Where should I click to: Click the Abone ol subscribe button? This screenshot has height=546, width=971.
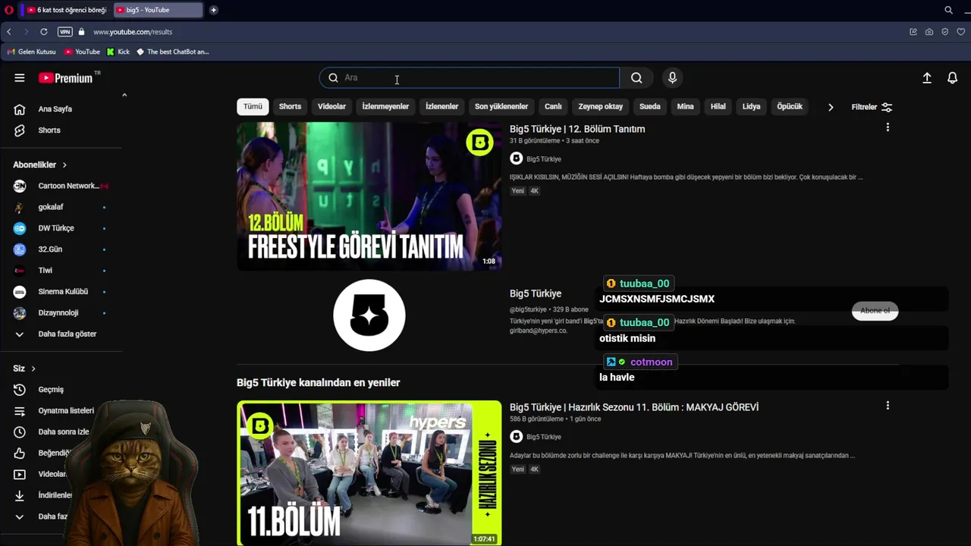coord(875,311)
